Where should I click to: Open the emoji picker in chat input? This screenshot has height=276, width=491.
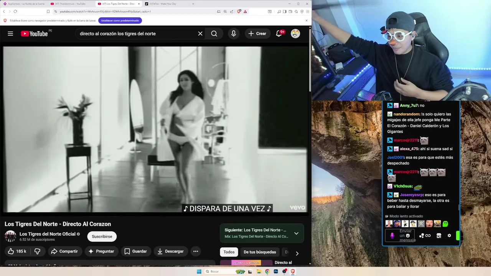408,236
